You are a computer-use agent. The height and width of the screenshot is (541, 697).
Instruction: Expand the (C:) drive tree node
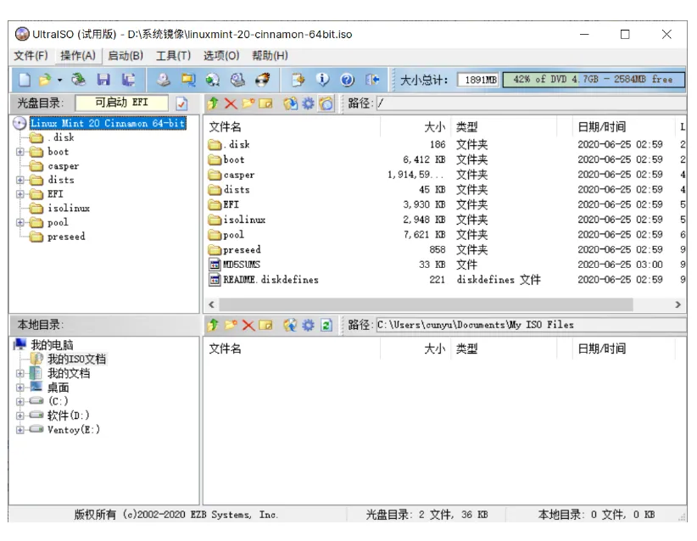point(20,401)
